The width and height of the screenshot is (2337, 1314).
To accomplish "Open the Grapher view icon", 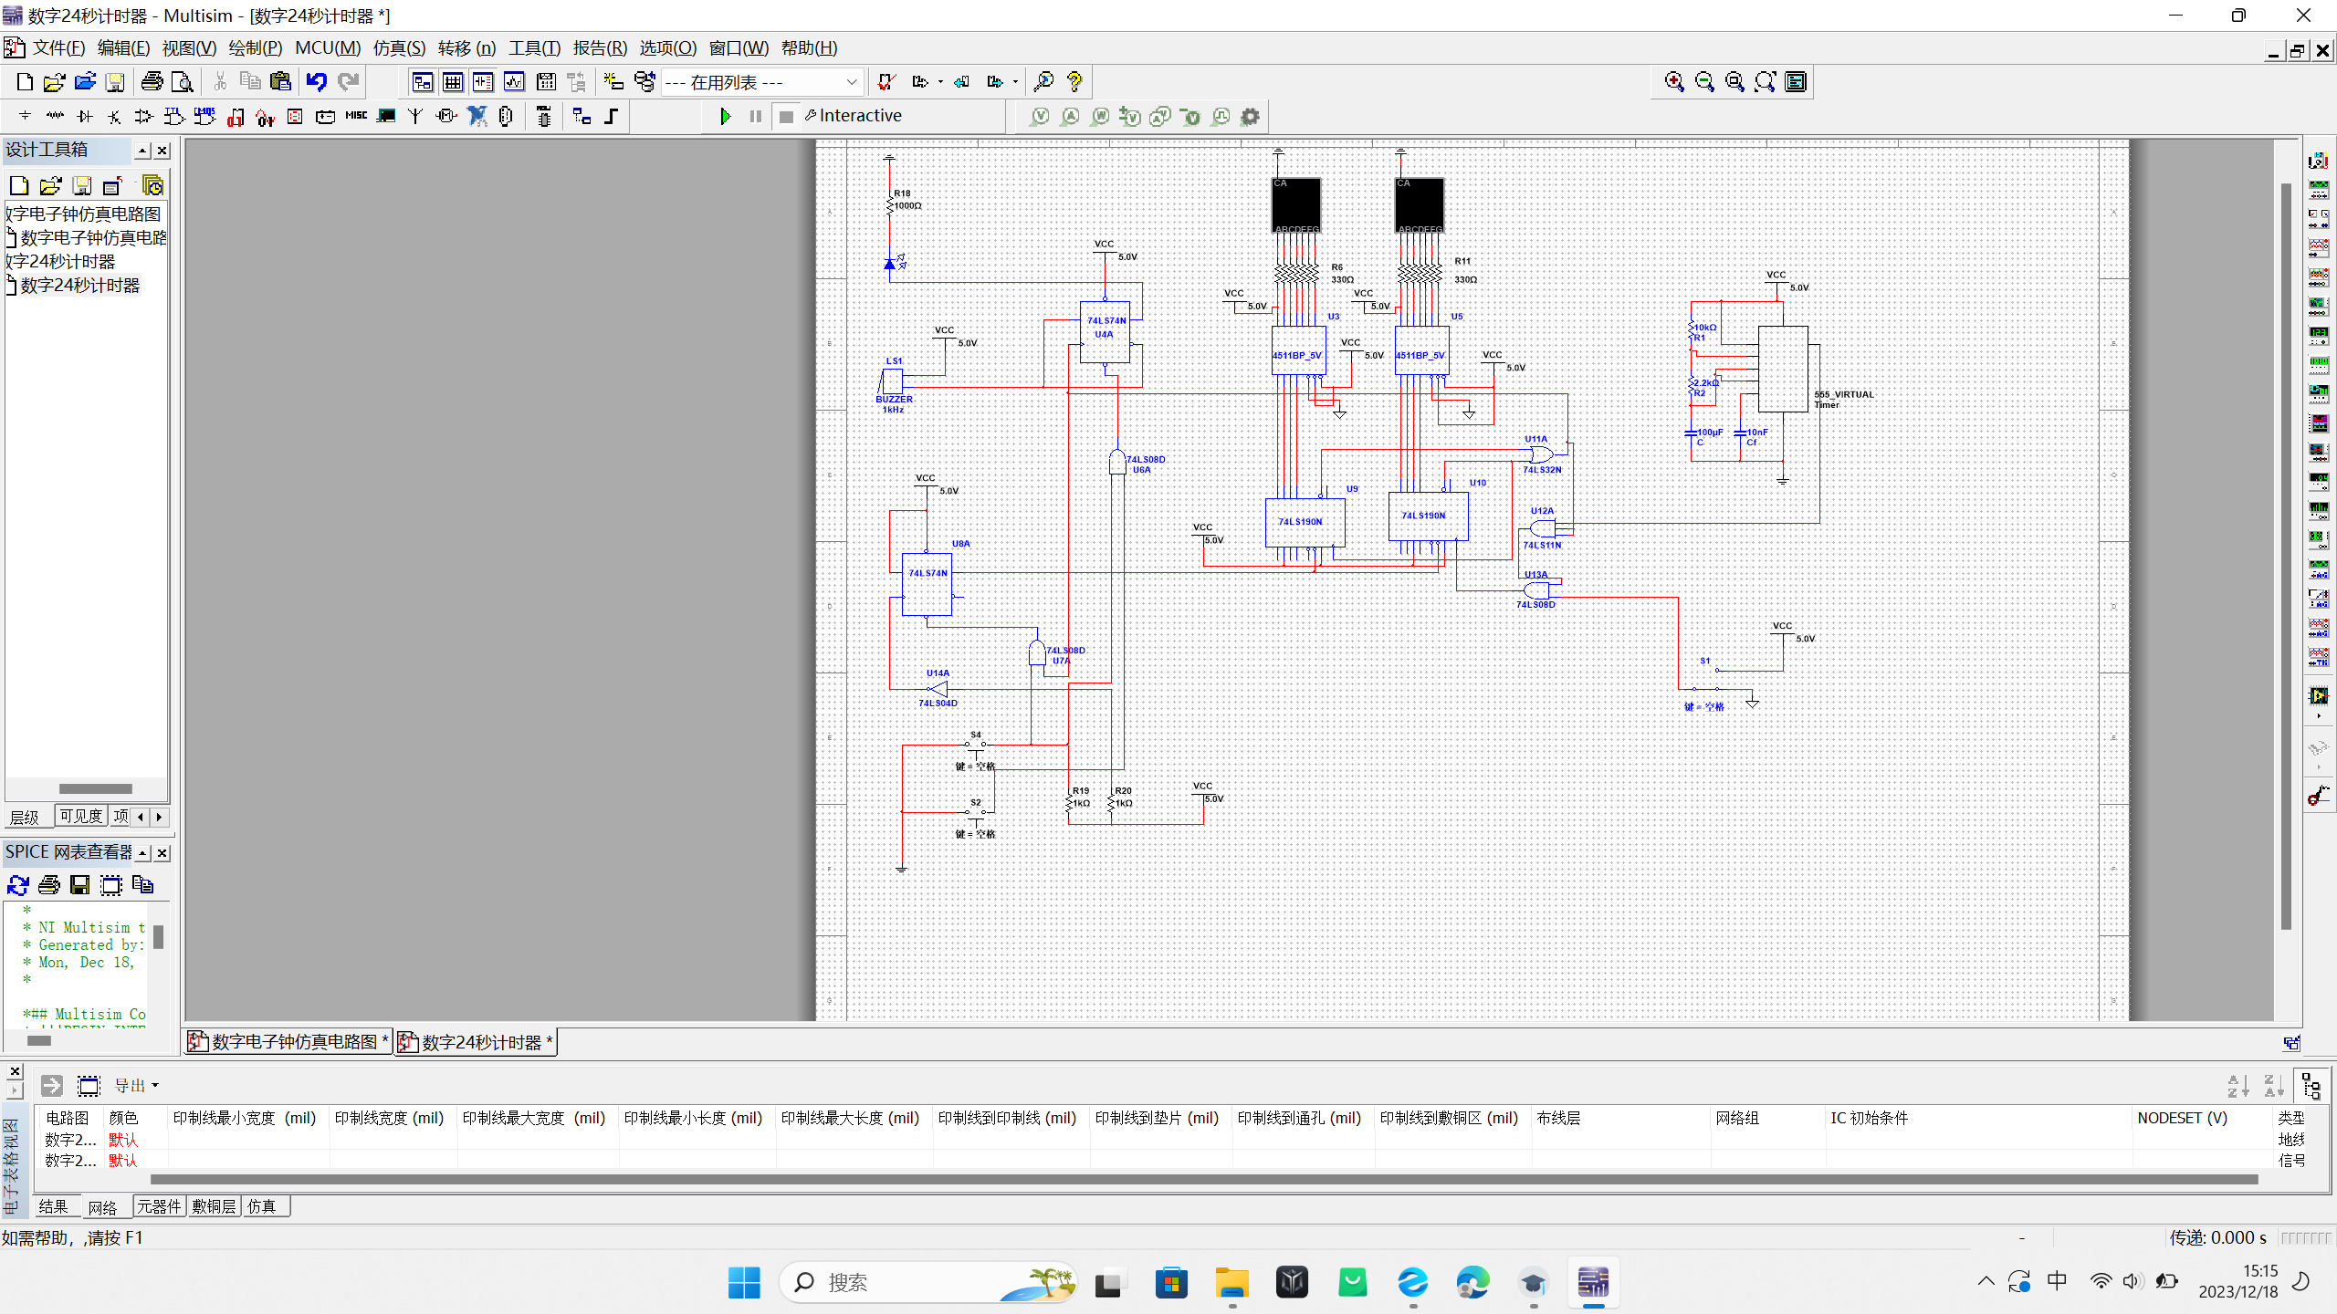I will (514, 82).
